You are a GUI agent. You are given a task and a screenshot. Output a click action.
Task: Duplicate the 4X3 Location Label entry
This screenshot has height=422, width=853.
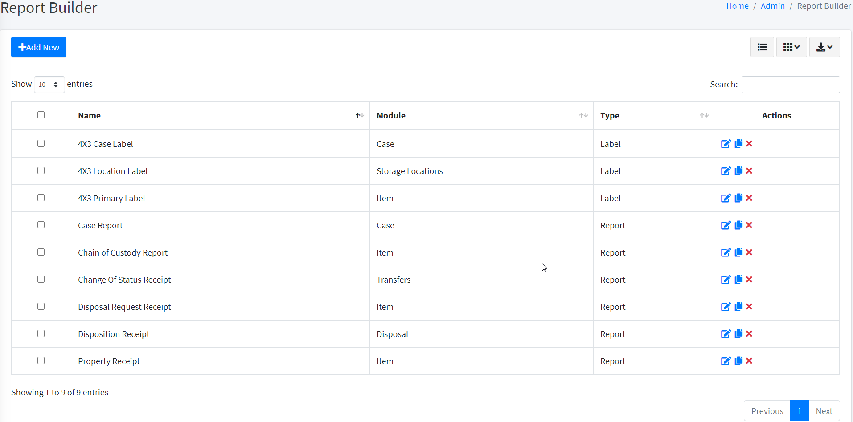click(738, 171)
